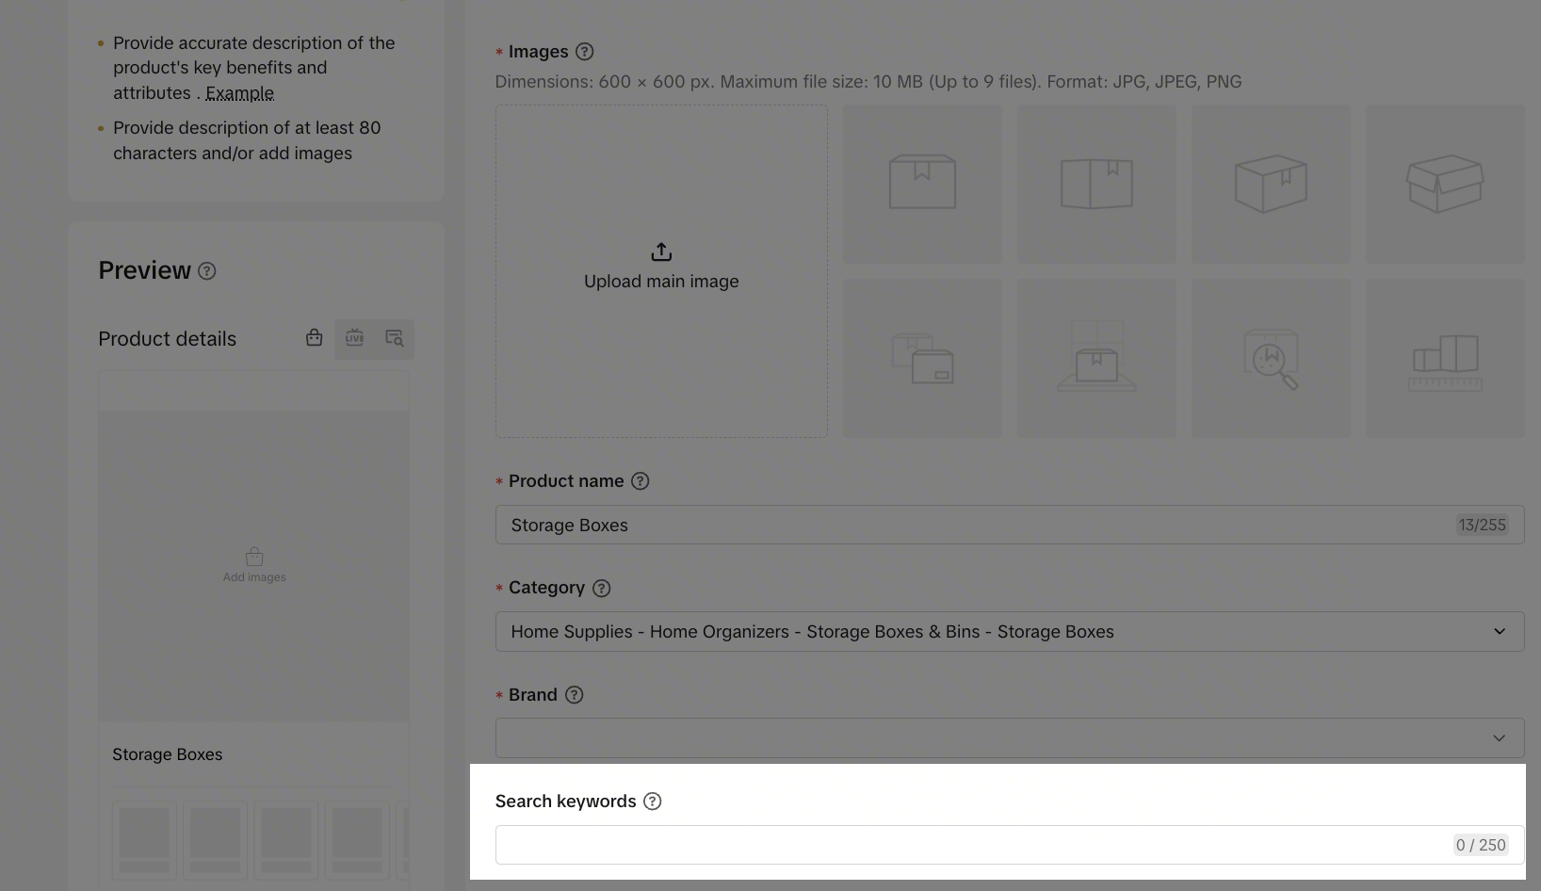1541x891 pixels.
Task: Click the Images help question-mark icon
Action: (584, 52)
